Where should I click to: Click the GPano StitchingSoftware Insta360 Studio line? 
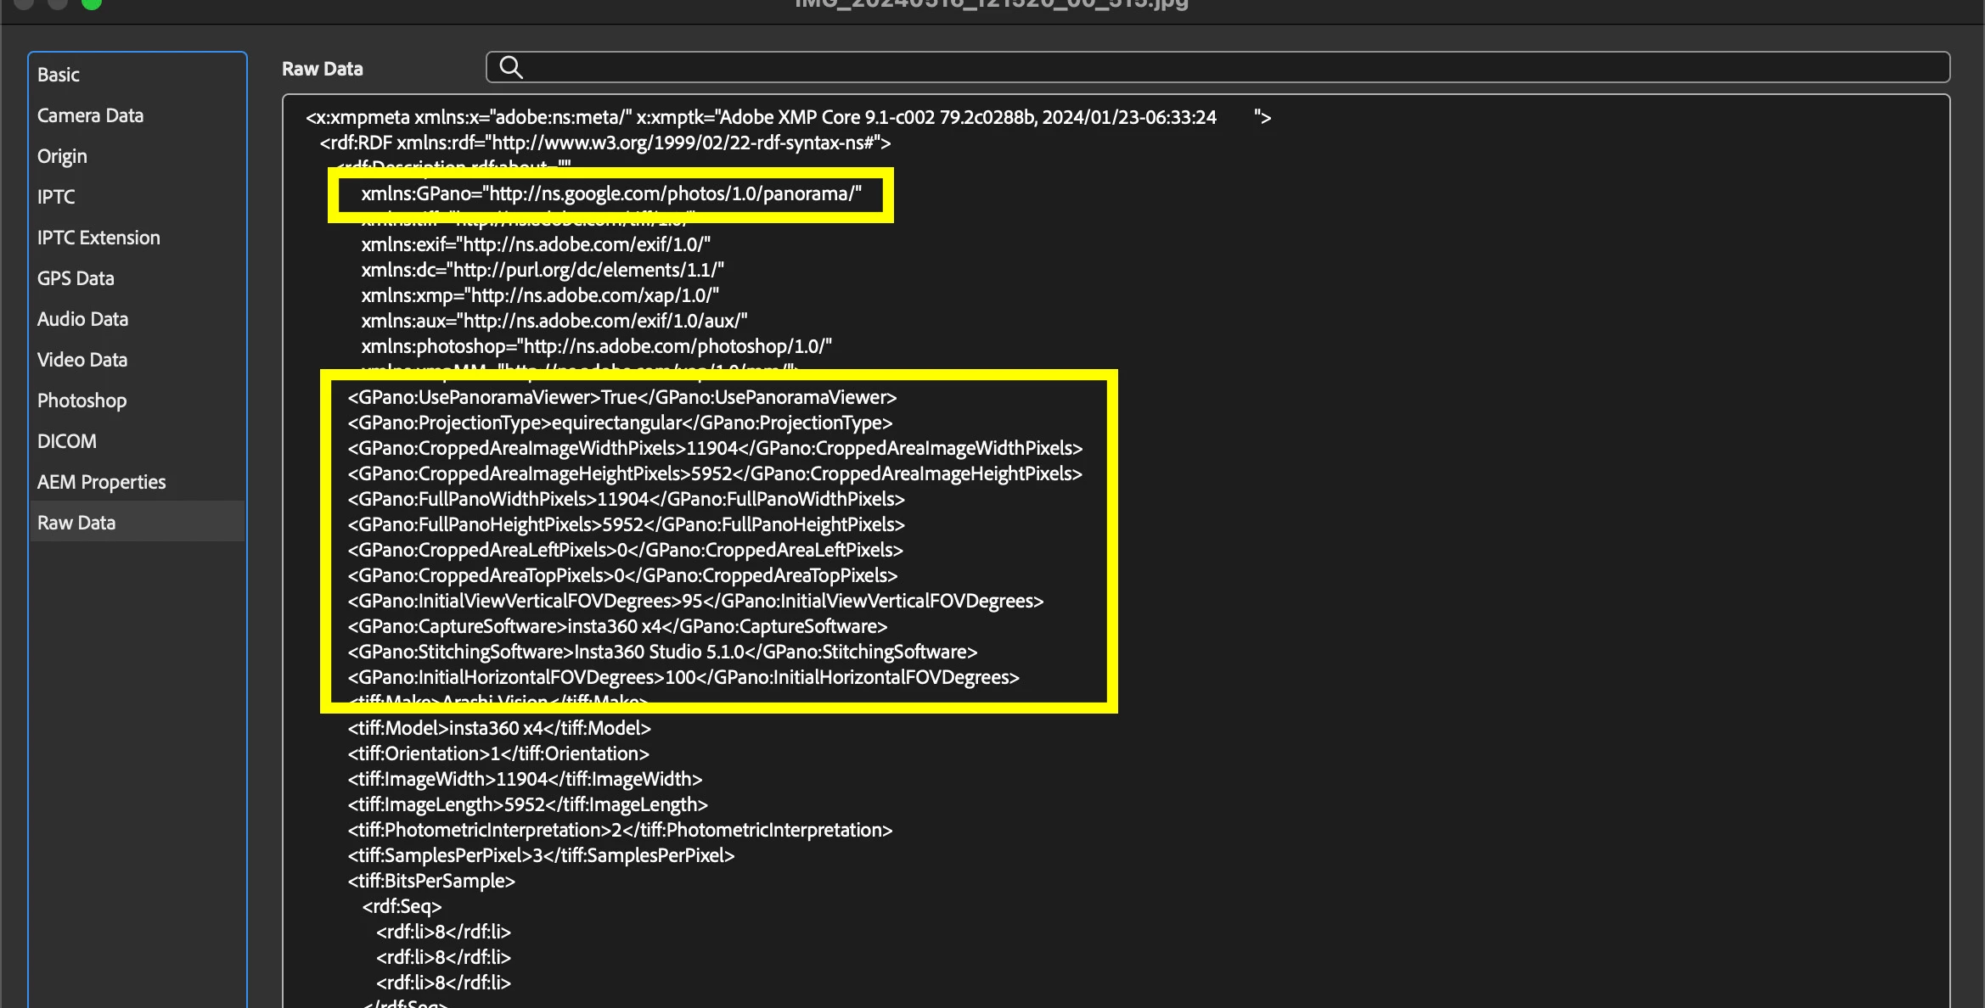662,652
